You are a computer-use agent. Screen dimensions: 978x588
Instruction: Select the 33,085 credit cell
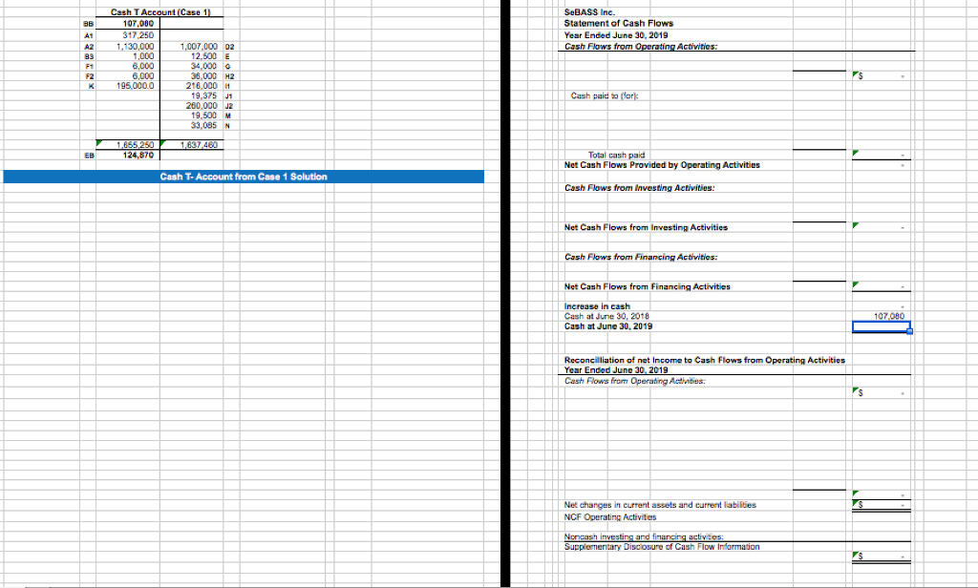[204, 125]
